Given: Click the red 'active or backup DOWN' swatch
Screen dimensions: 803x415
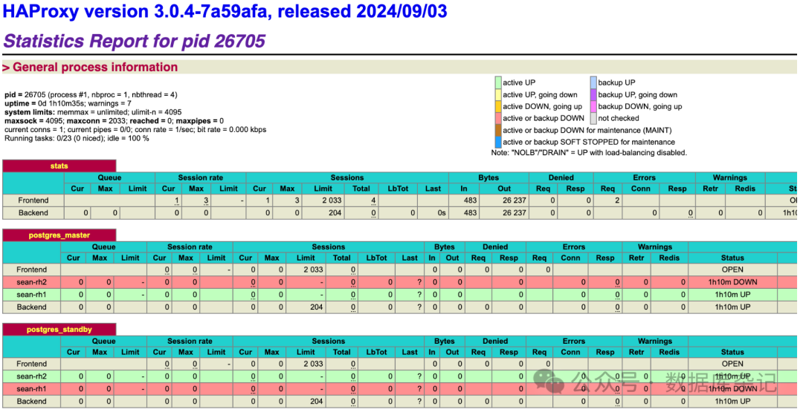Looking at the screenshot, I should pyautogui.click(x=498, y=118).
